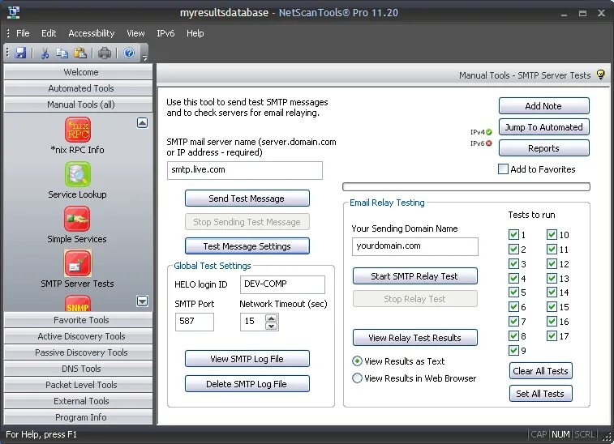
Task: Uncheck relay test 1 checkbox
Action: coord(513,234)
